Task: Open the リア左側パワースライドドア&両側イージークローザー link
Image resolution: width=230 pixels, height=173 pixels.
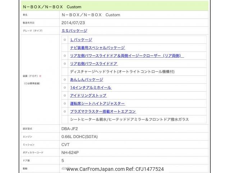Action: coord(127,56)
